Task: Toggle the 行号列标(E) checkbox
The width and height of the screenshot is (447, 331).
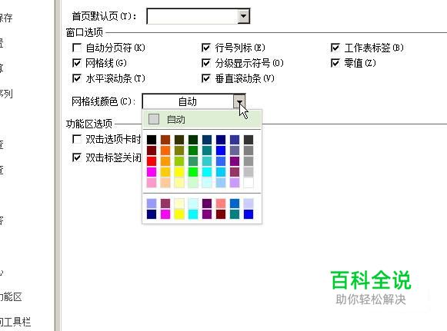Action: click(206, 48)
